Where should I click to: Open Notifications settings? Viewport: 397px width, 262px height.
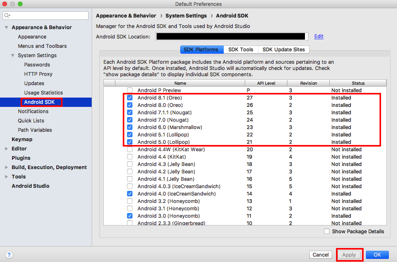click(33, 111)
